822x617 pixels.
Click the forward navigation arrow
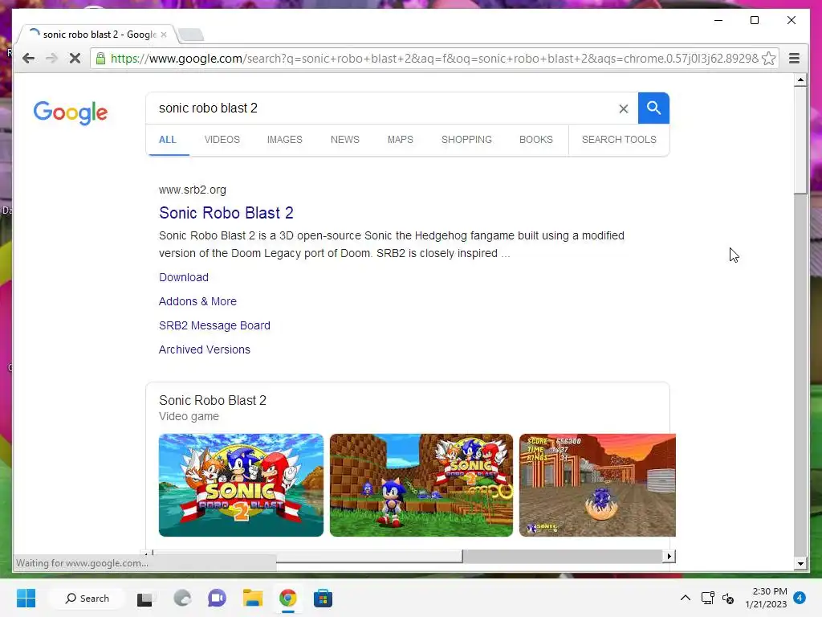(51, 58)
